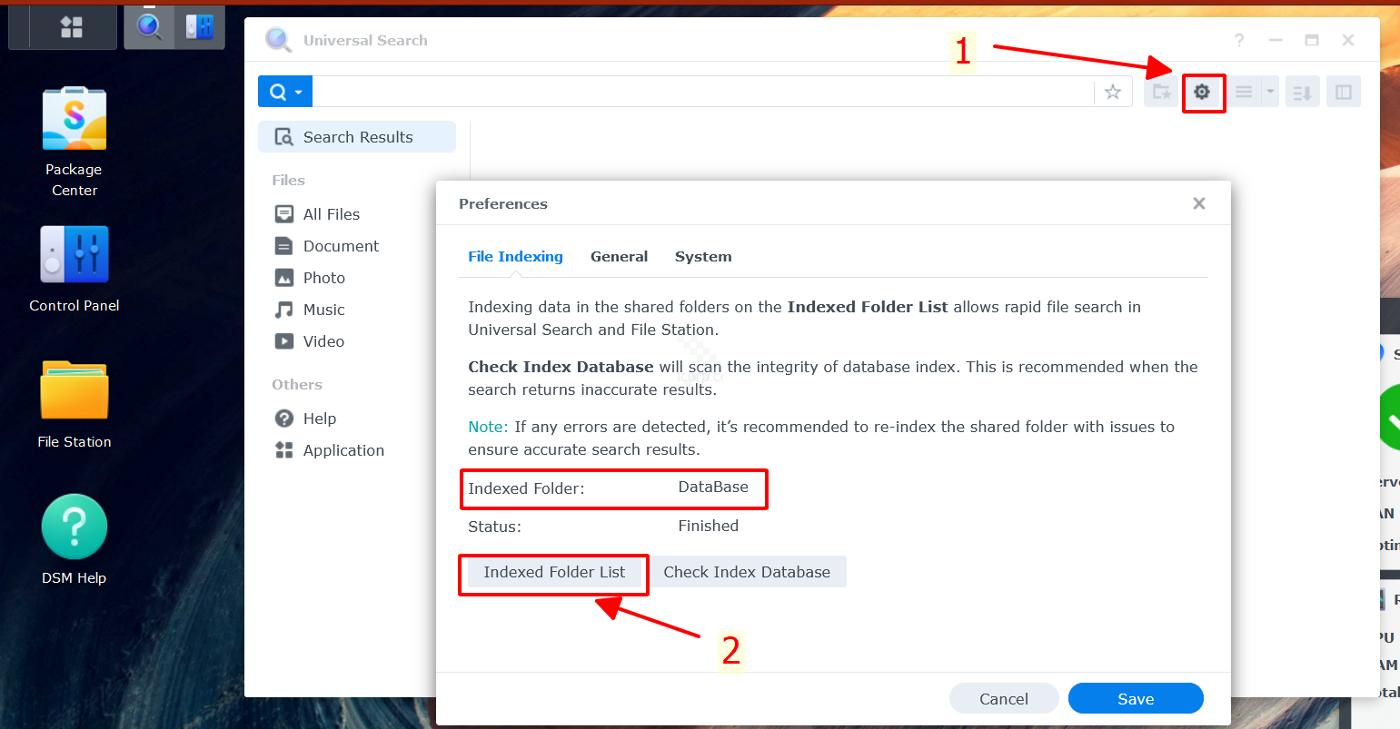
Task: Click the sort order toolbar icon
Action: pos(1302,91)
